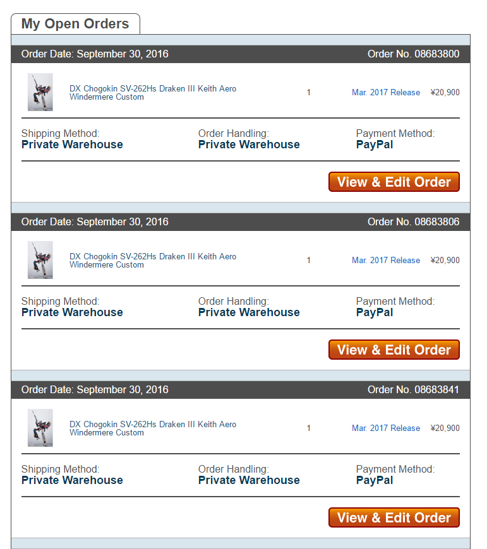Select the Order No. 08683800 header
487x549 pixels.
click(414, 54)
